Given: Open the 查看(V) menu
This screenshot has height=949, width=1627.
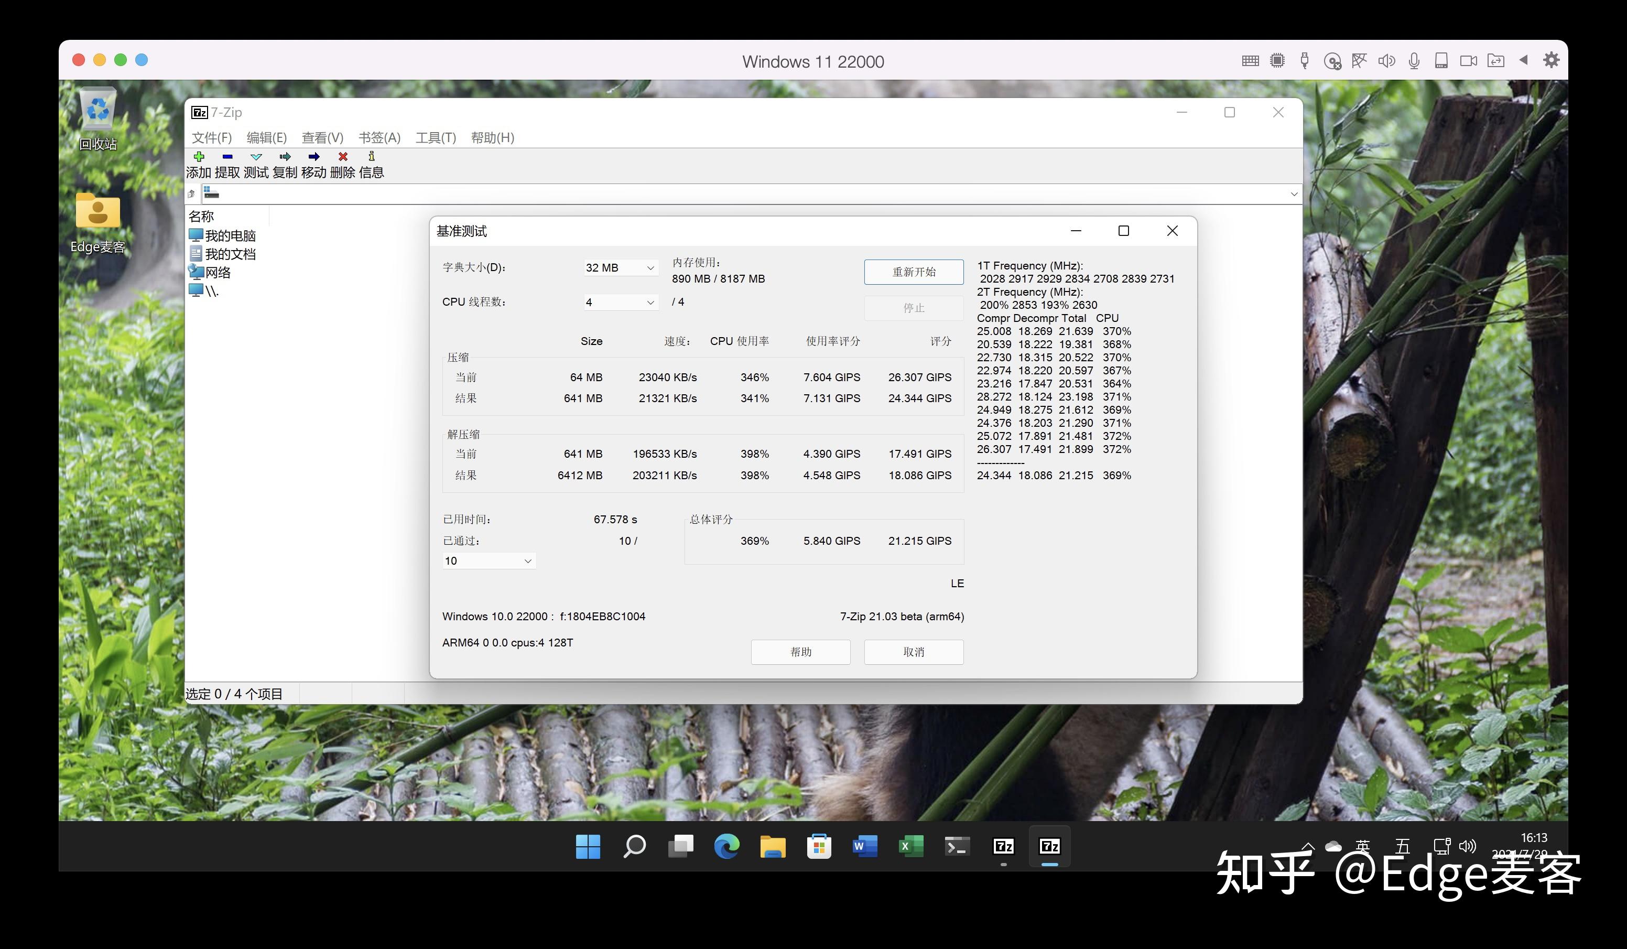Looking at the screenshot, I should point(322,137).
